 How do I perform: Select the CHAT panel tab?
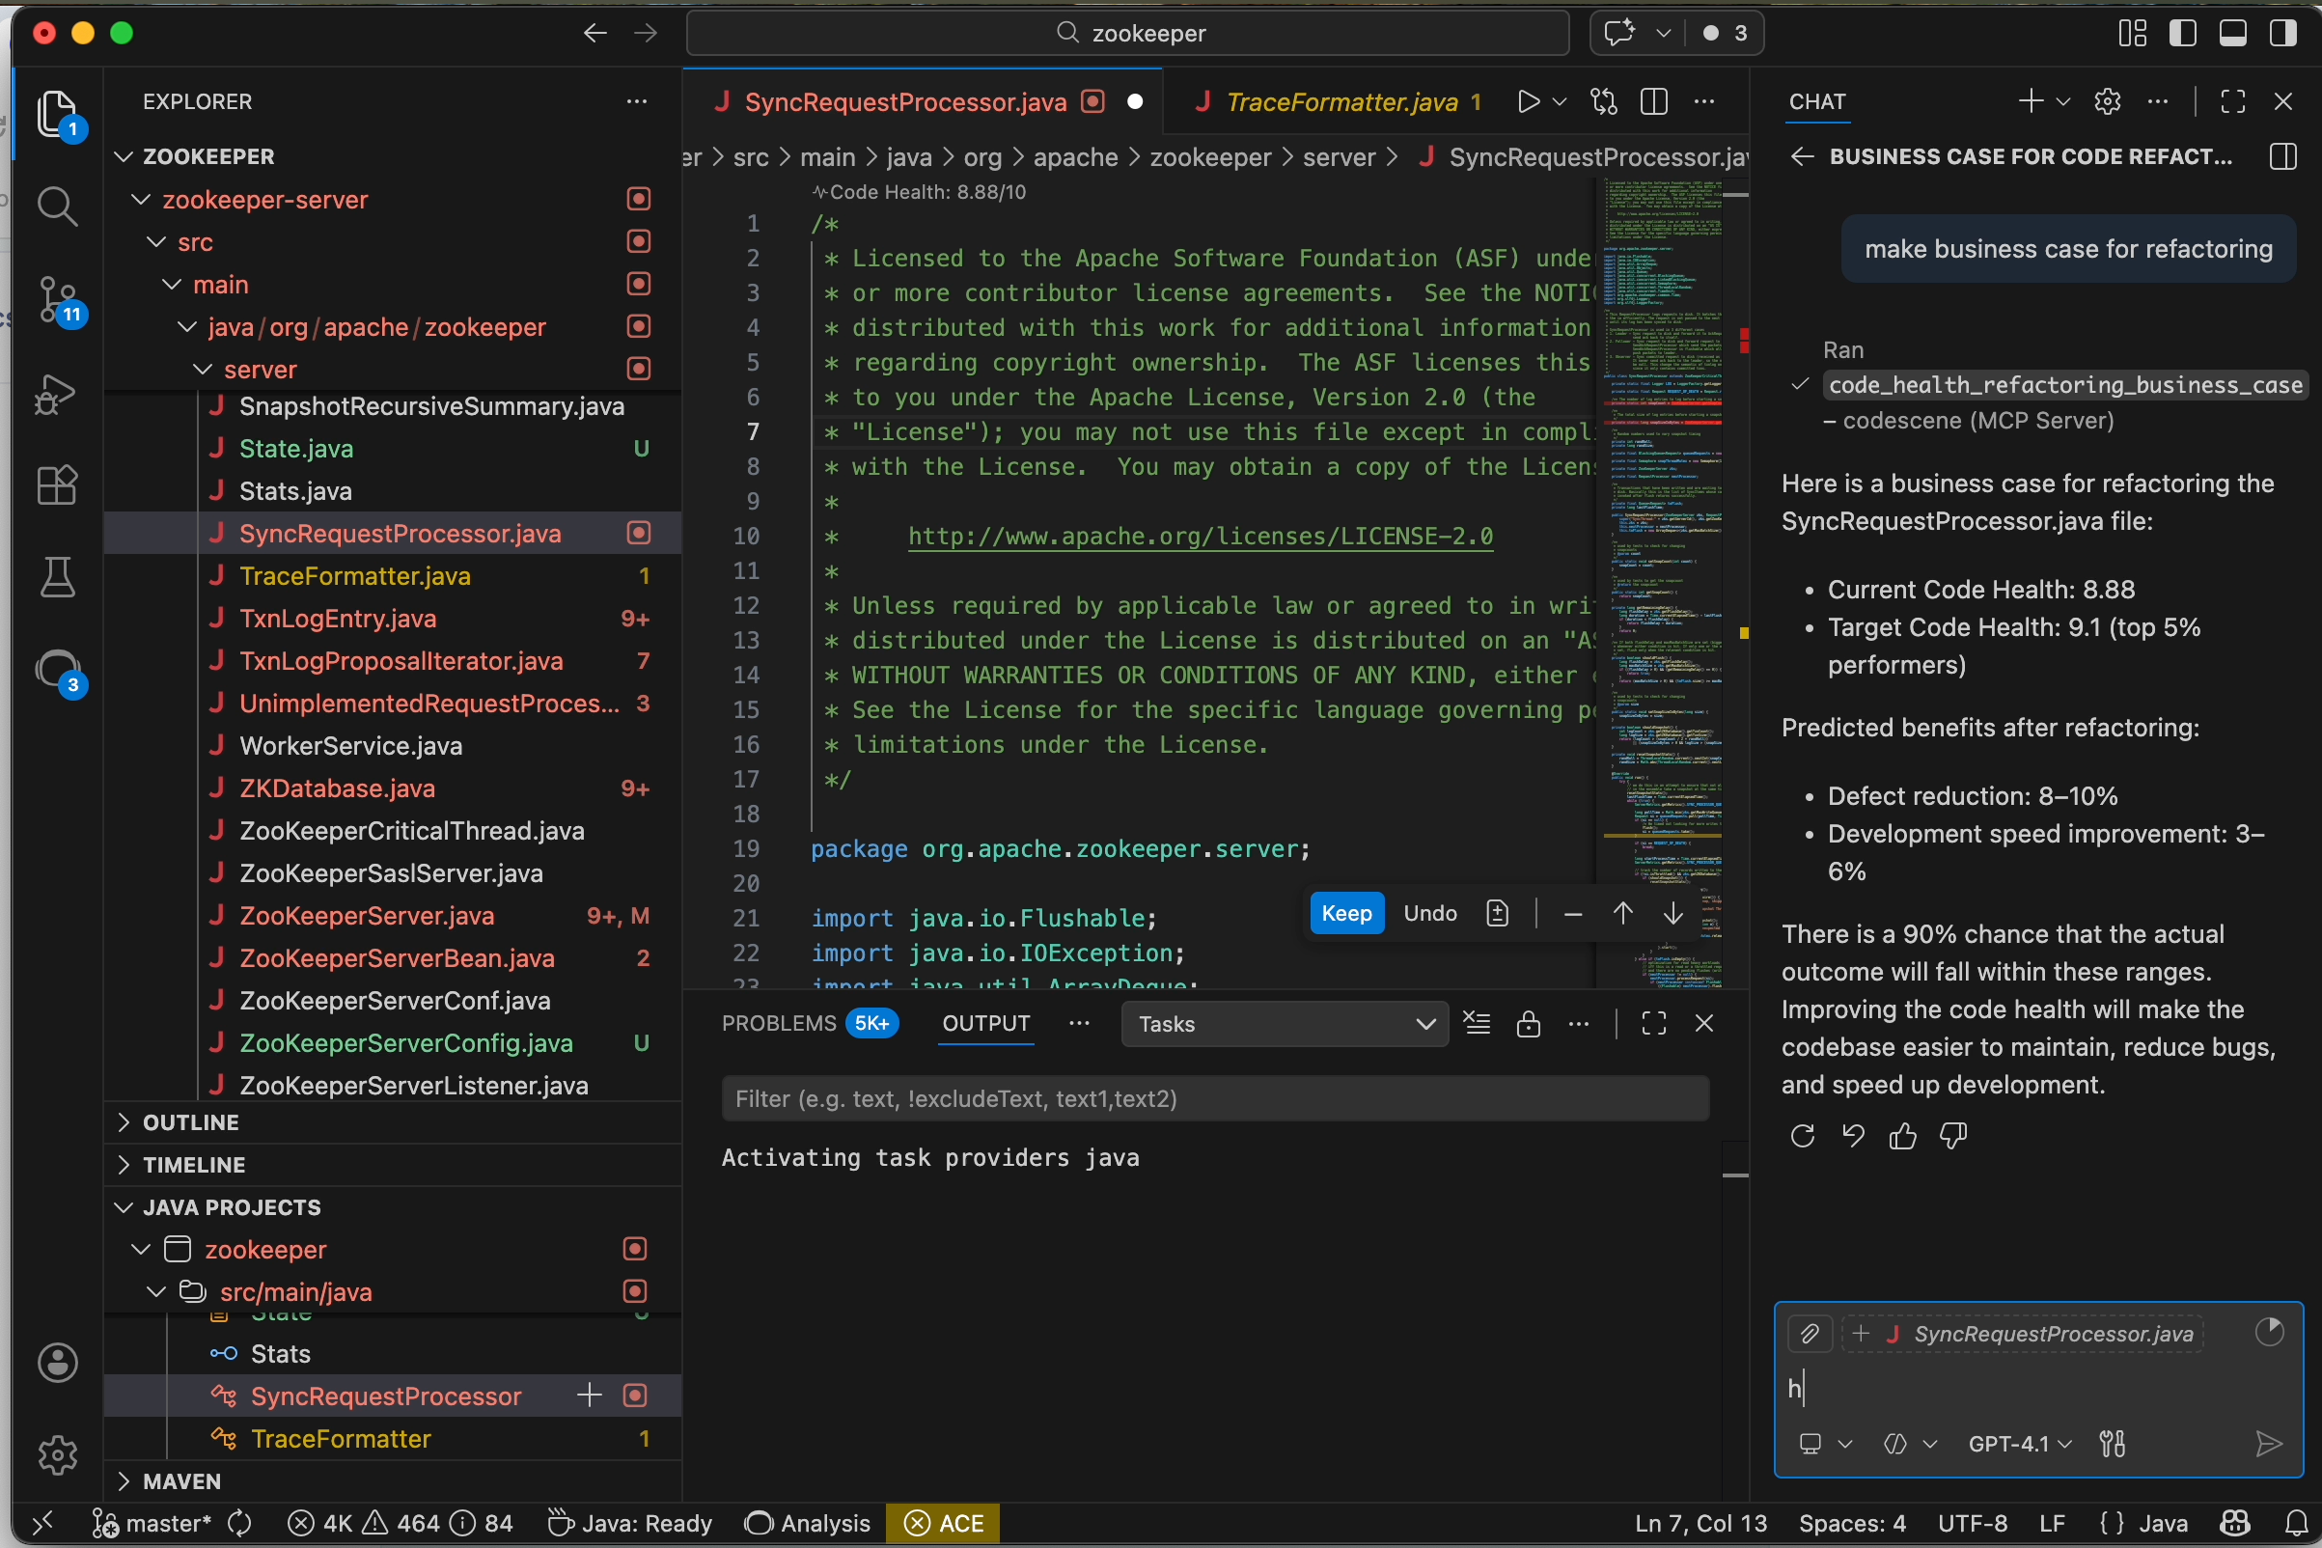(1816, 101)
